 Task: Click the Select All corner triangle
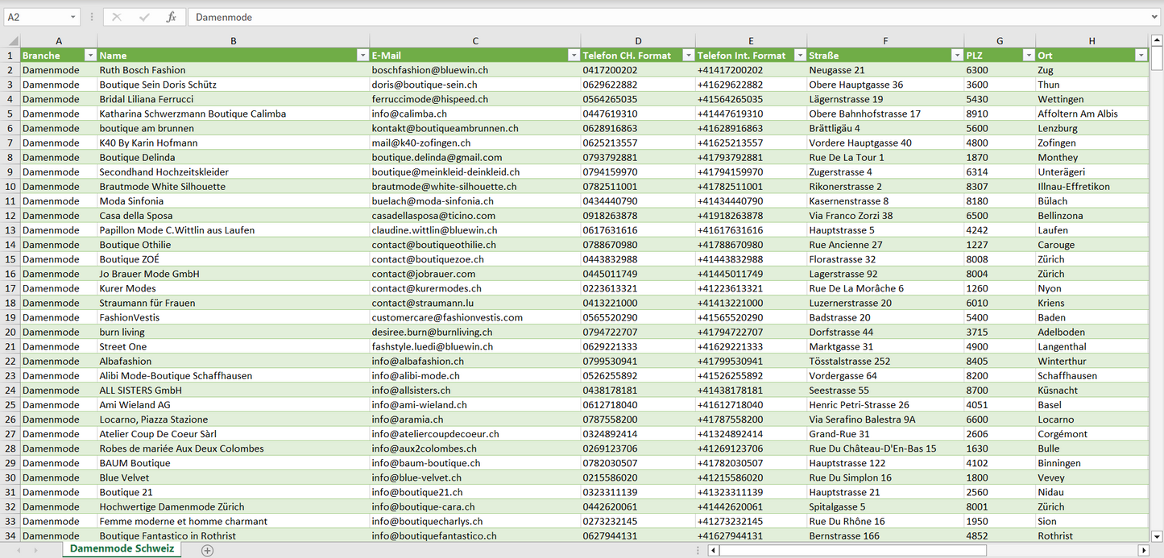coord(10,41)
